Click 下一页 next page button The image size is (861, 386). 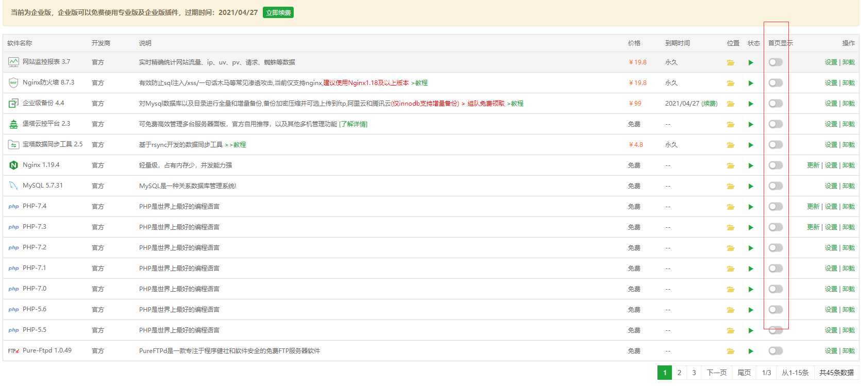(716, 373)
